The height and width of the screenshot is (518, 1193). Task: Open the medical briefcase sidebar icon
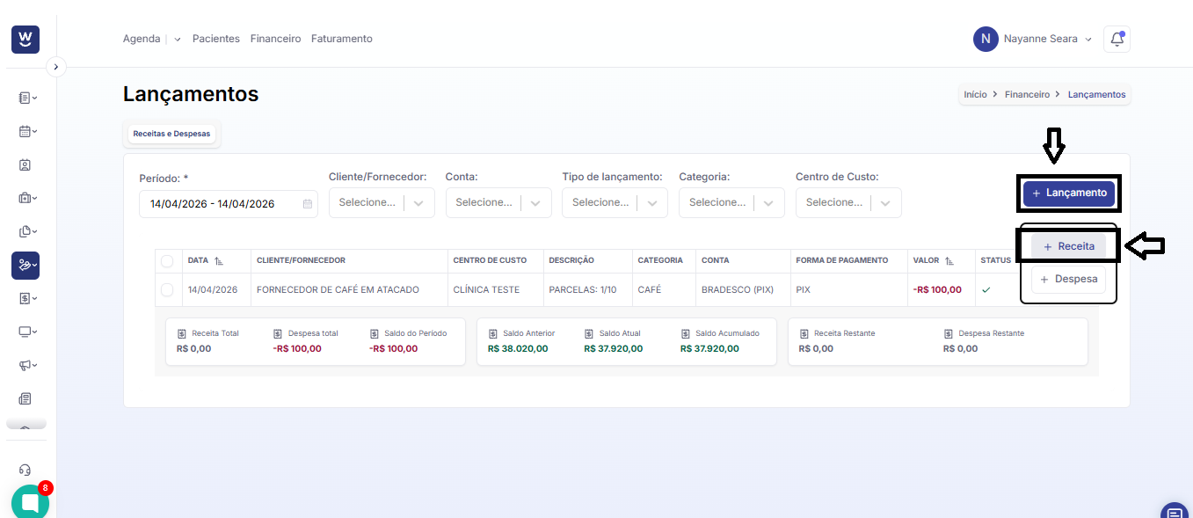pyautogui.click(x=25, y=198)
